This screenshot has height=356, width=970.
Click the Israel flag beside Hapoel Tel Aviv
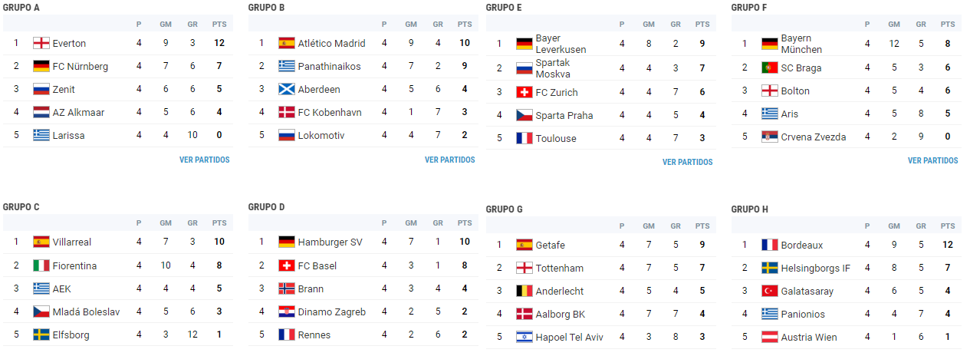pos(524,337)
